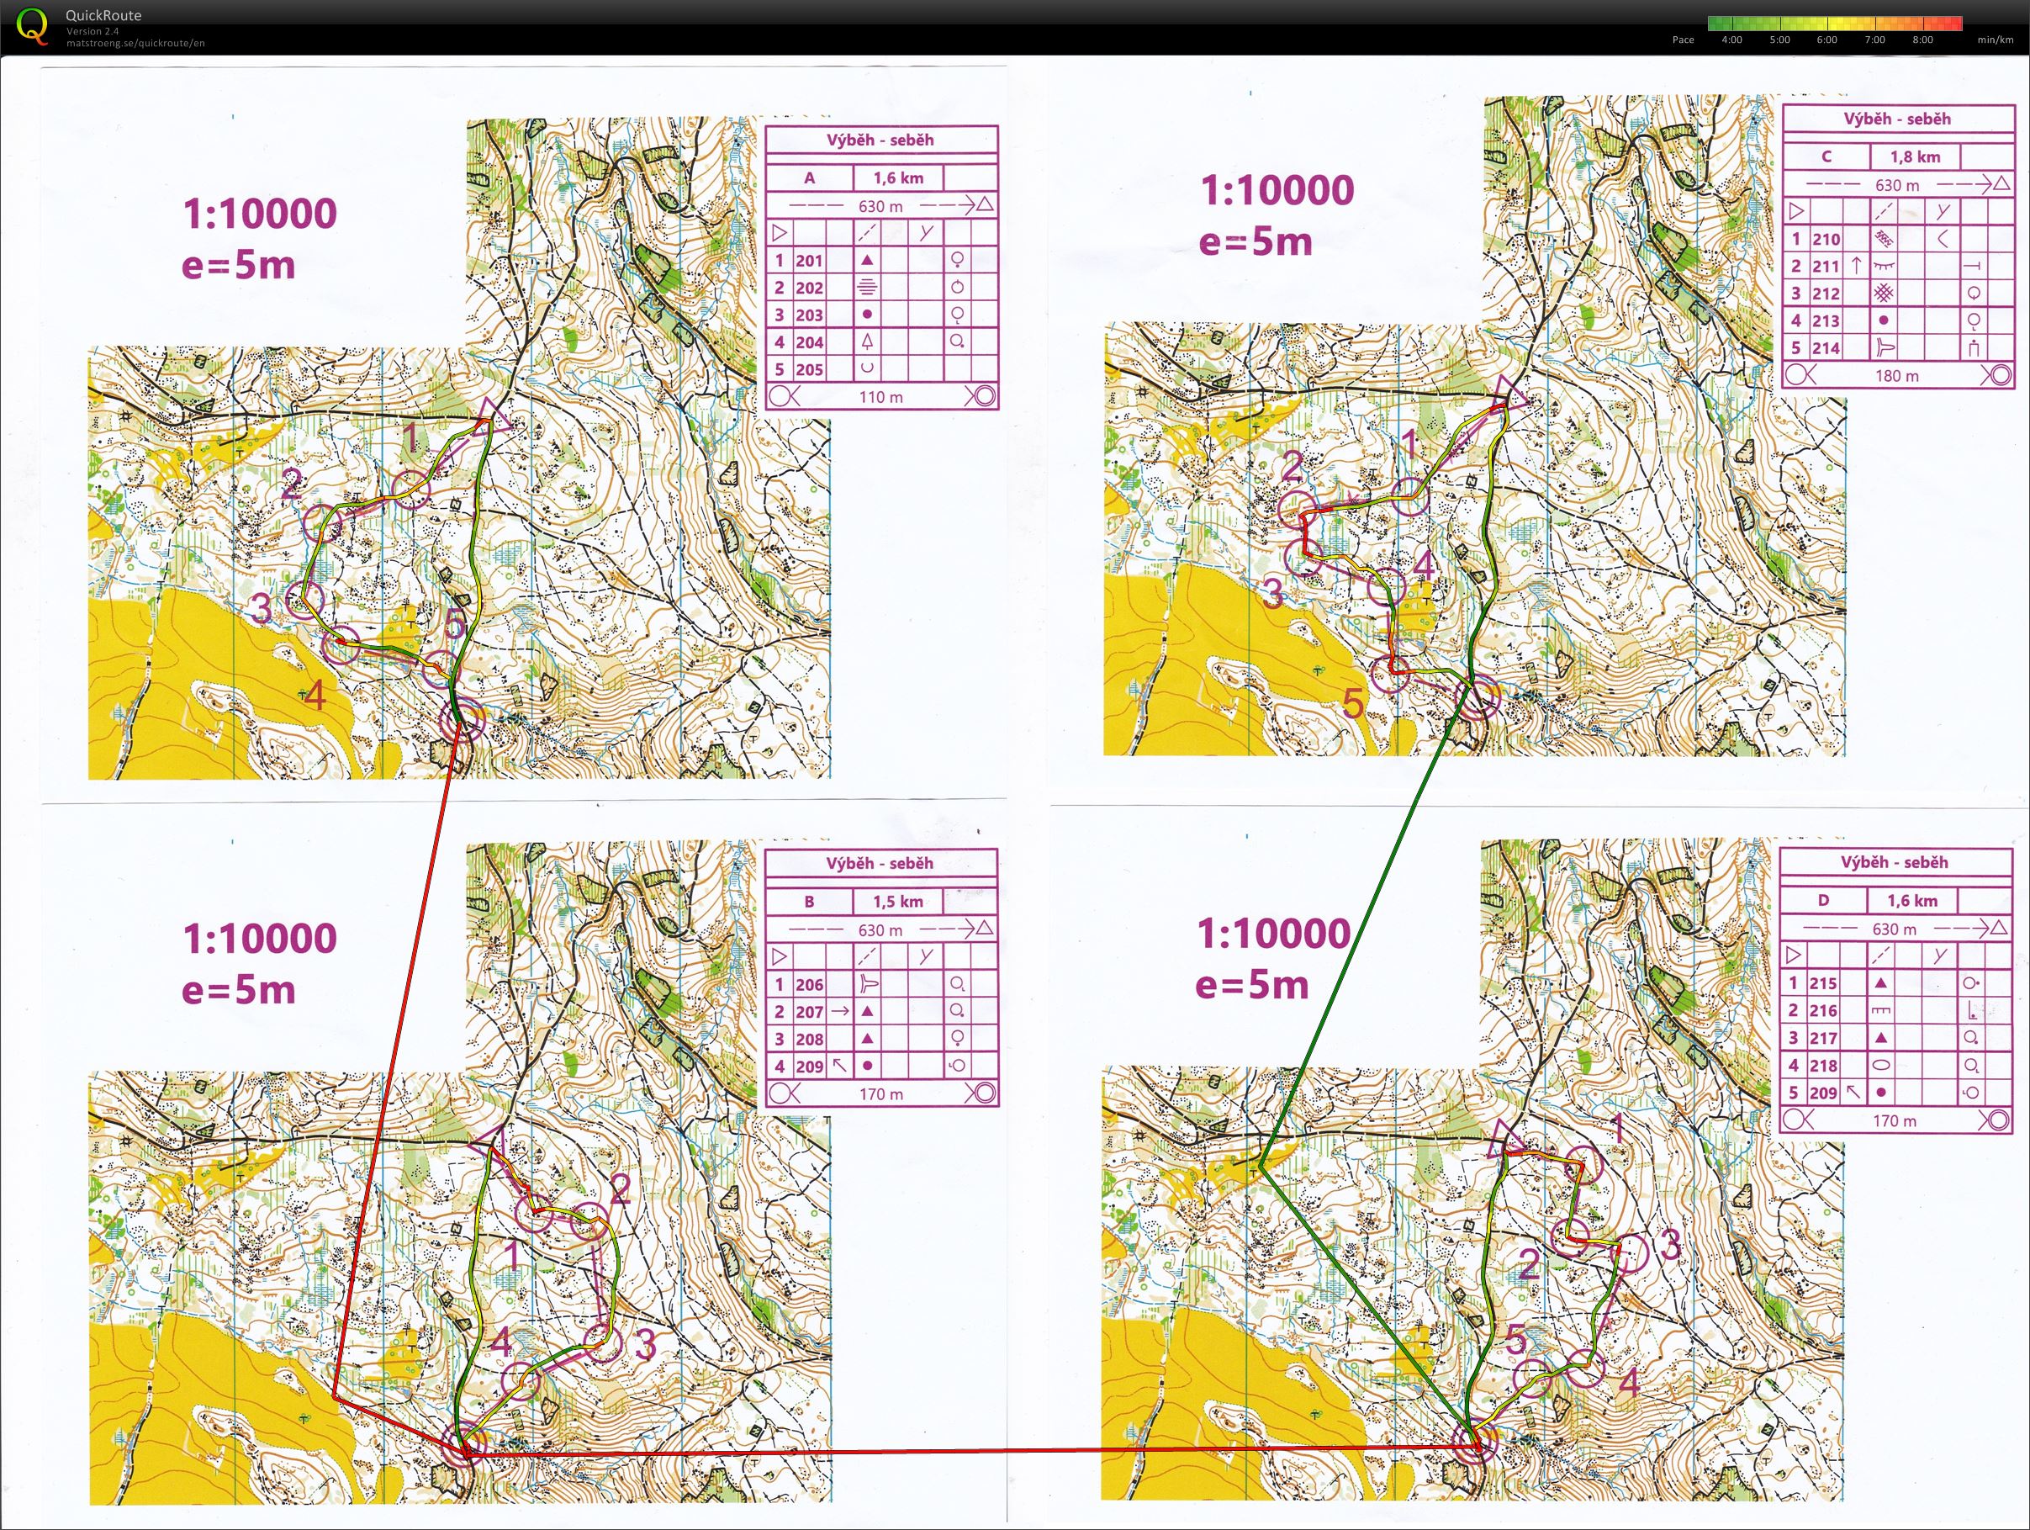2030x1530 pixels.
Task: Click control code 212 in course C table
Action: coord(1826,294)
